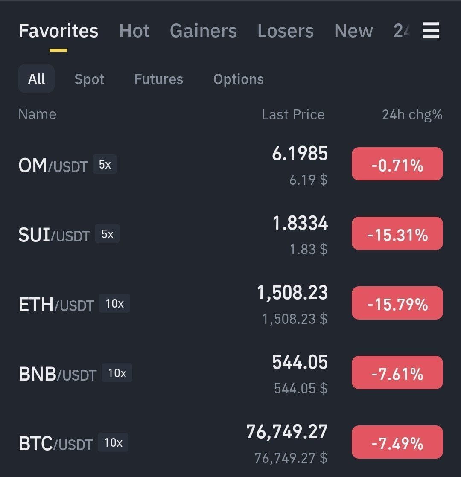Screen dimensions: 461x477
Task: Sort list by Name column
Action: click(37, 114)
